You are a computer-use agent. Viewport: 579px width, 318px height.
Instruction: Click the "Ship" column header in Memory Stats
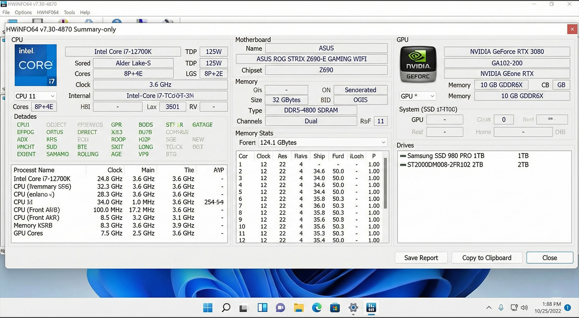(x=319, y=156)
